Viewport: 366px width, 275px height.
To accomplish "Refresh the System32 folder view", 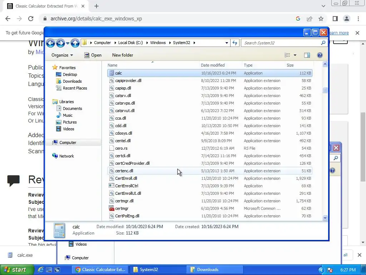I will pyautogui.click(x=235, y=43).
